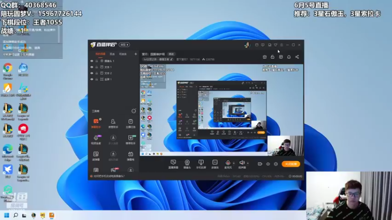Open the 虚拟形象 download tool
The width and height of the screenshot is (392, 220).
pos(113,156)
